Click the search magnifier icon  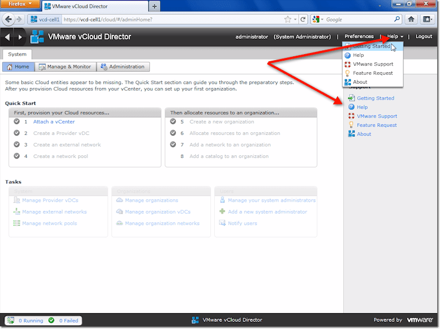pyautogui.click(x=397, y=19)
